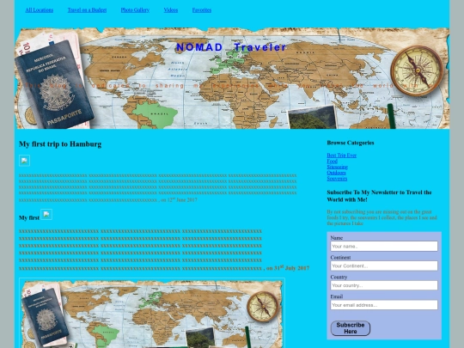This screenshot has height=348, width=464.
Task: Click the Subscribe Here button
Action: click(x=351, y=328)
